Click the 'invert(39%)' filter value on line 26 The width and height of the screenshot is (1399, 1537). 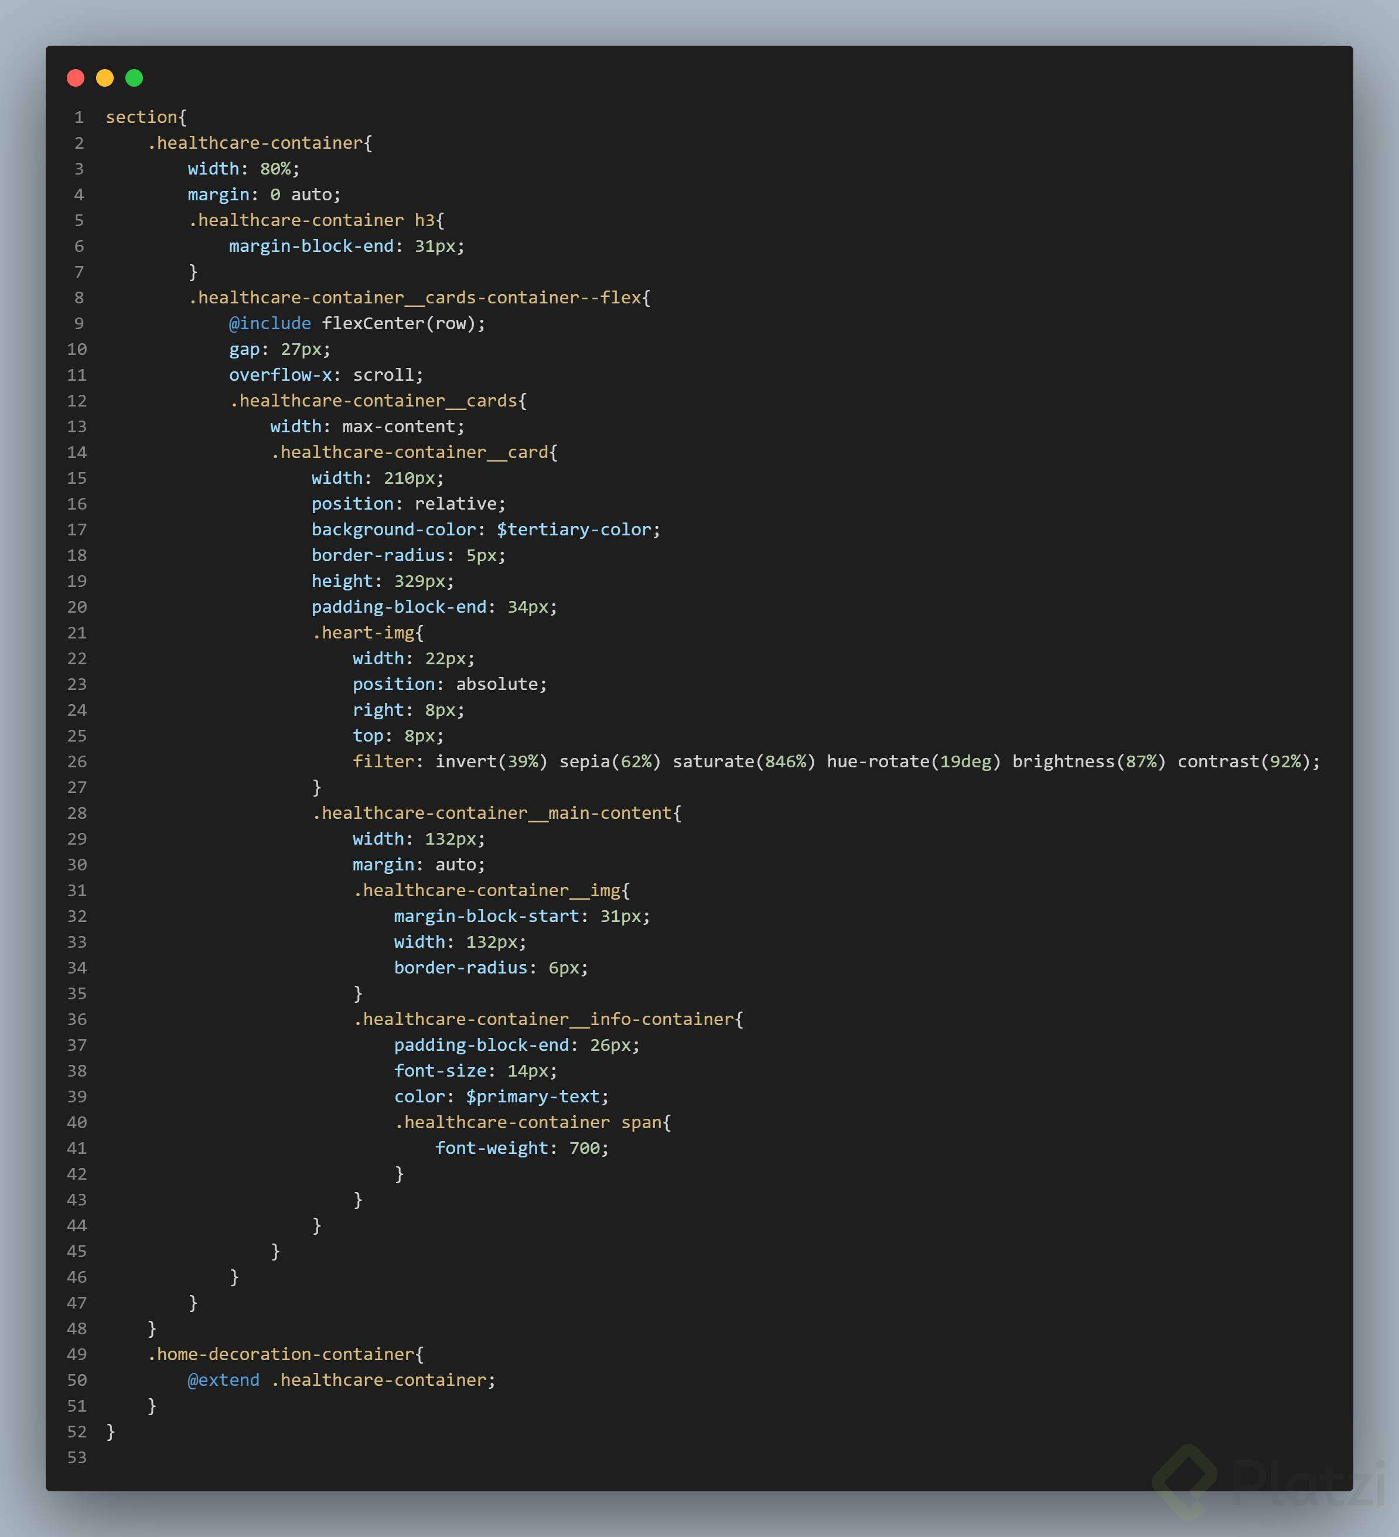[x=490, y=761]
